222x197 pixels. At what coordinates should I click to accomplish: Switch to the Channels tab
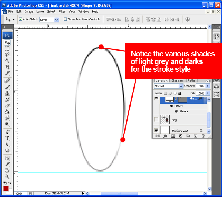click(177, 80)
